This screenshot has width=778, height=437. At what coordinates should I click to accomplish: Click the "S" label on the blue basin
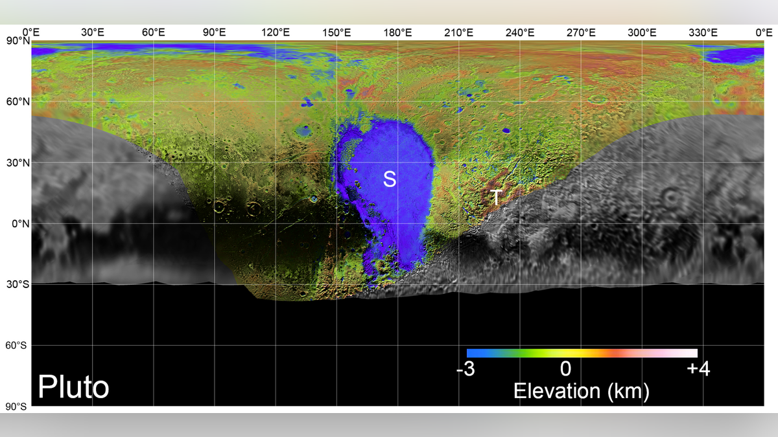pyautogui.click(x=389, y=179)
